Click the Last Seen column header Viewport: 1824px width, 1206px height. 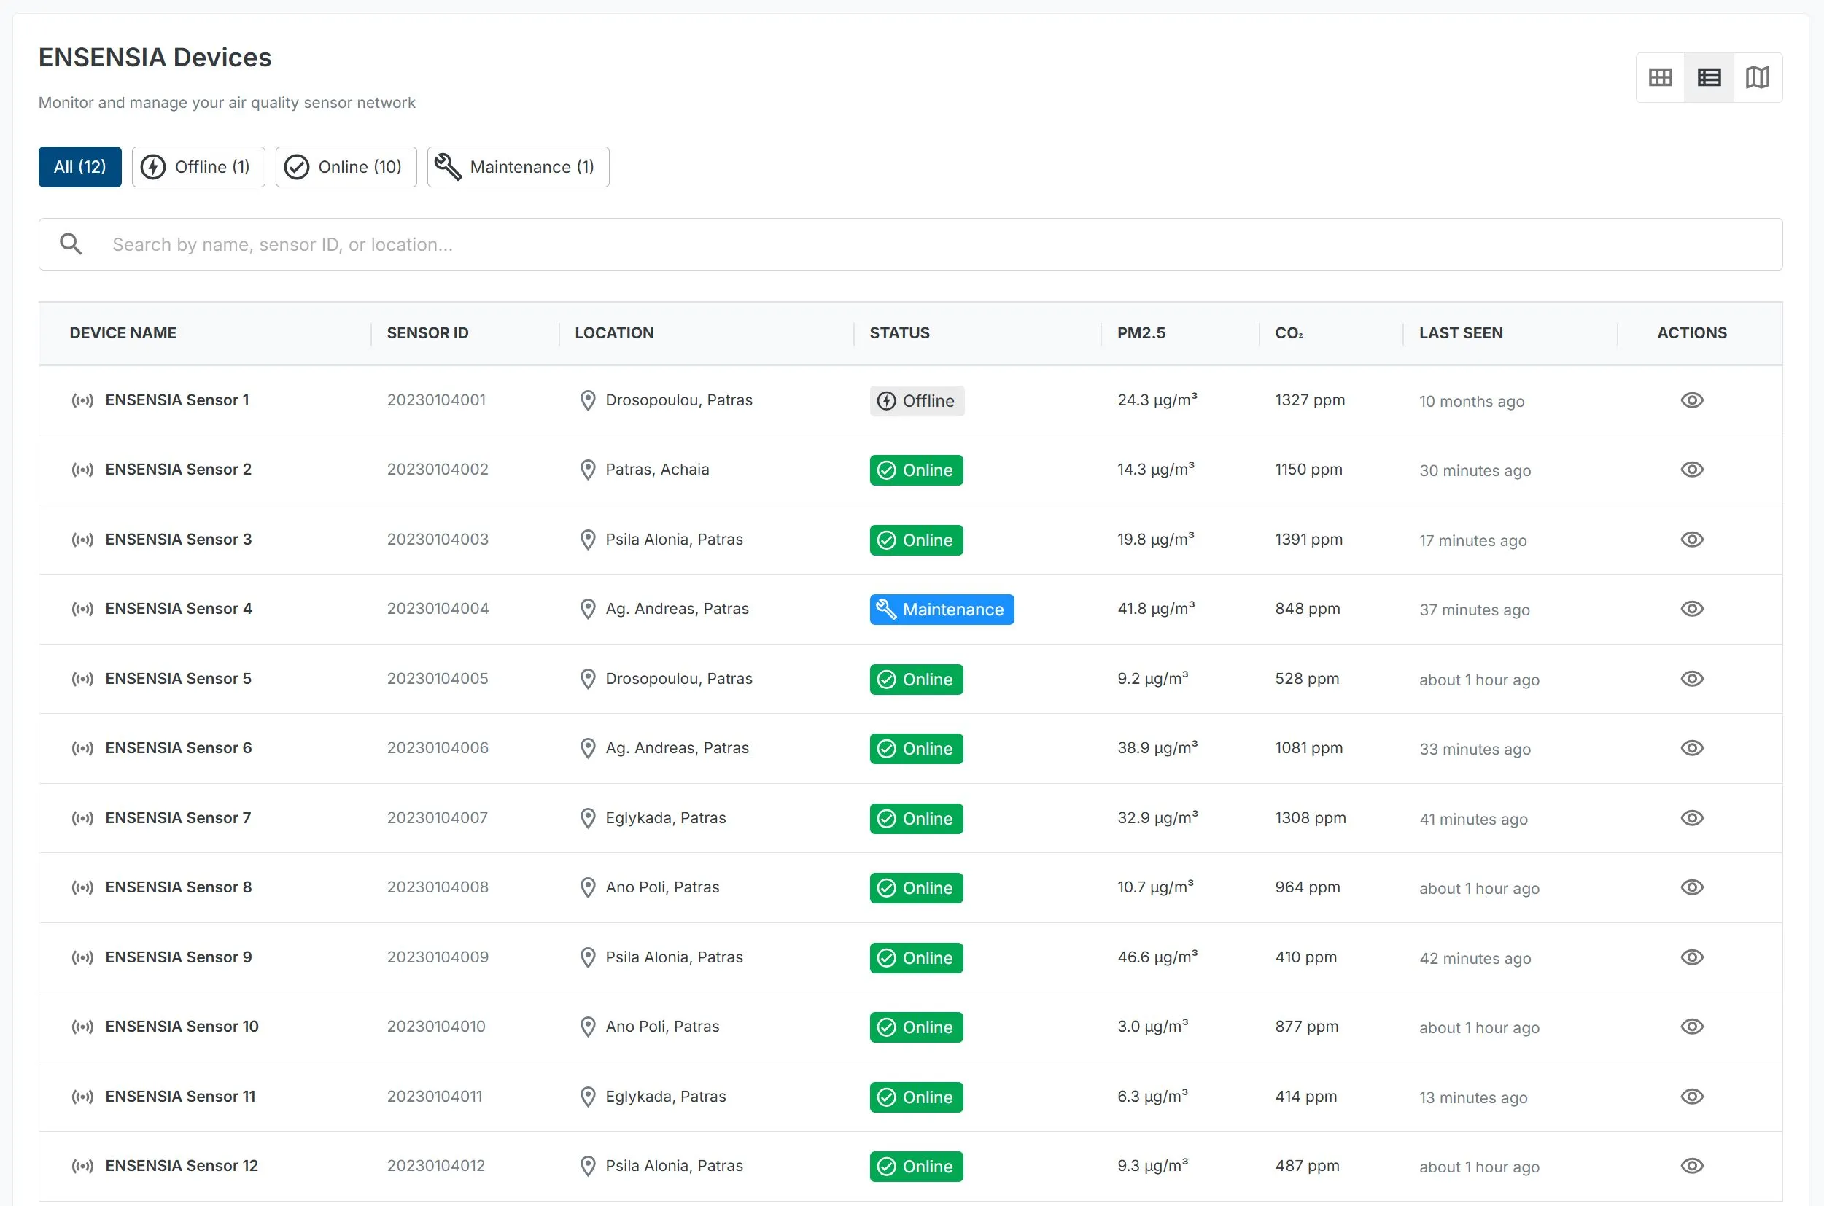(1460, 333)
